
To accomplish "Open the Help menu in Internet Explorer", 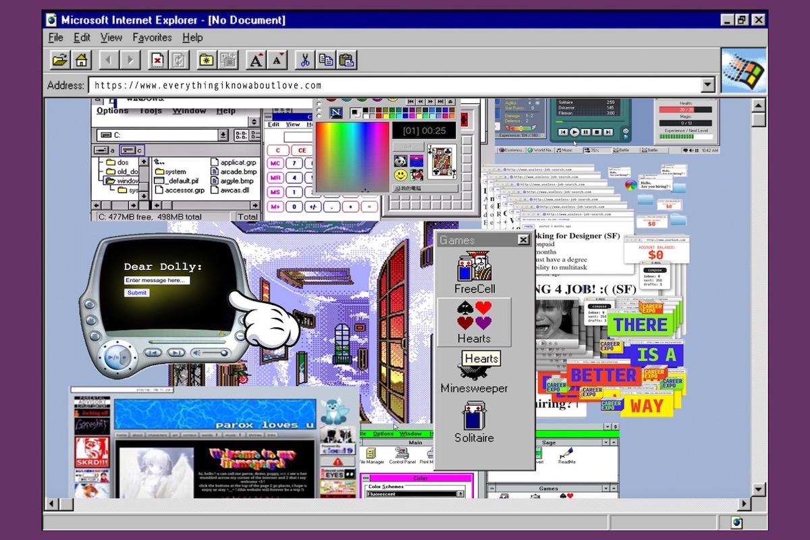I will pyautogui.click(x=192, y=38).
